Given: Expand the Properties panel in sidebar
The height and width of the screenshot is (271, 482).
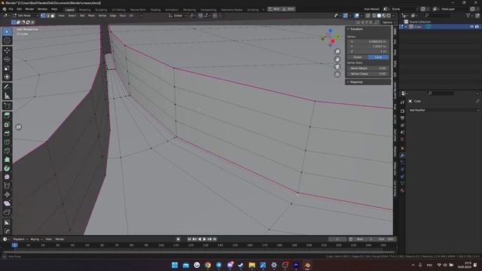Looking at the screenshot, I should (348, 82).
